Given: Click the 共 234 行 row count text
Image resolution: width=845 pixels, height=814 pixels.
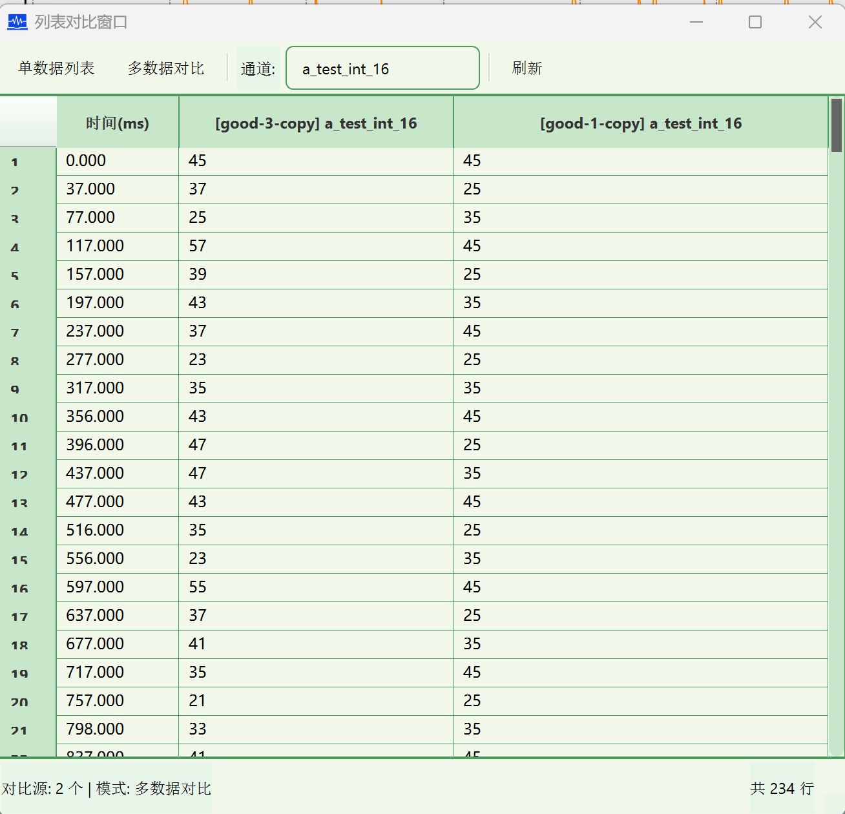Looking at the screenshot, I should pyautogui.click(x=782, y=788).
